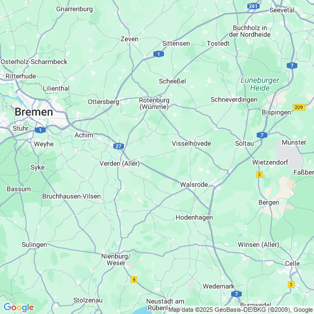The image size is (314, 314).
Task: Click the A1 shield near Stuhr
Action: (40, 130)
